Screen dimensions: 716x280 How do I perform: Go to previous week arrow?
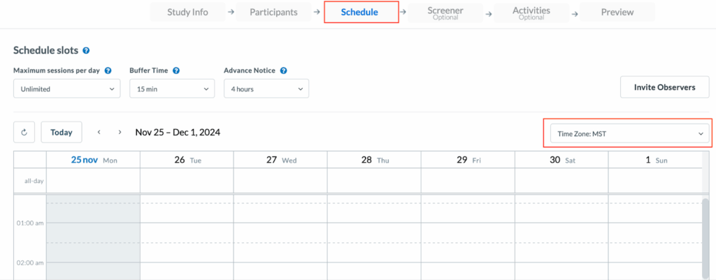click(x=99, y=132)
